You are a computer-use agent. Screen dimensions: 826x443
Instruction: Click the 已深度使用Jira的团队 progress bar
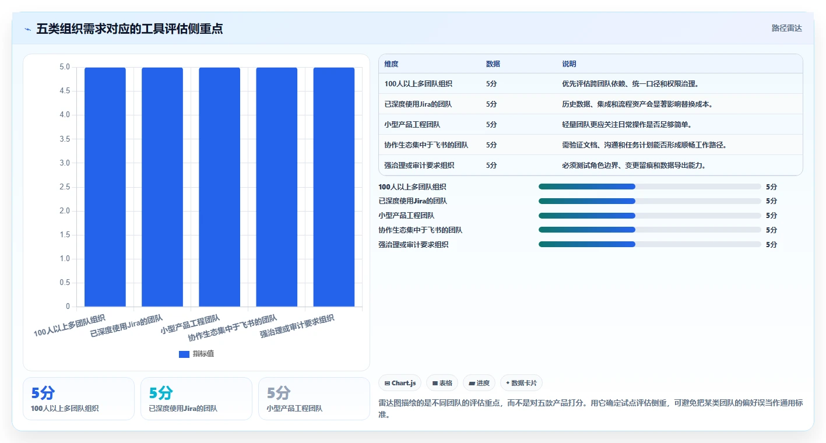coord(650,201)
